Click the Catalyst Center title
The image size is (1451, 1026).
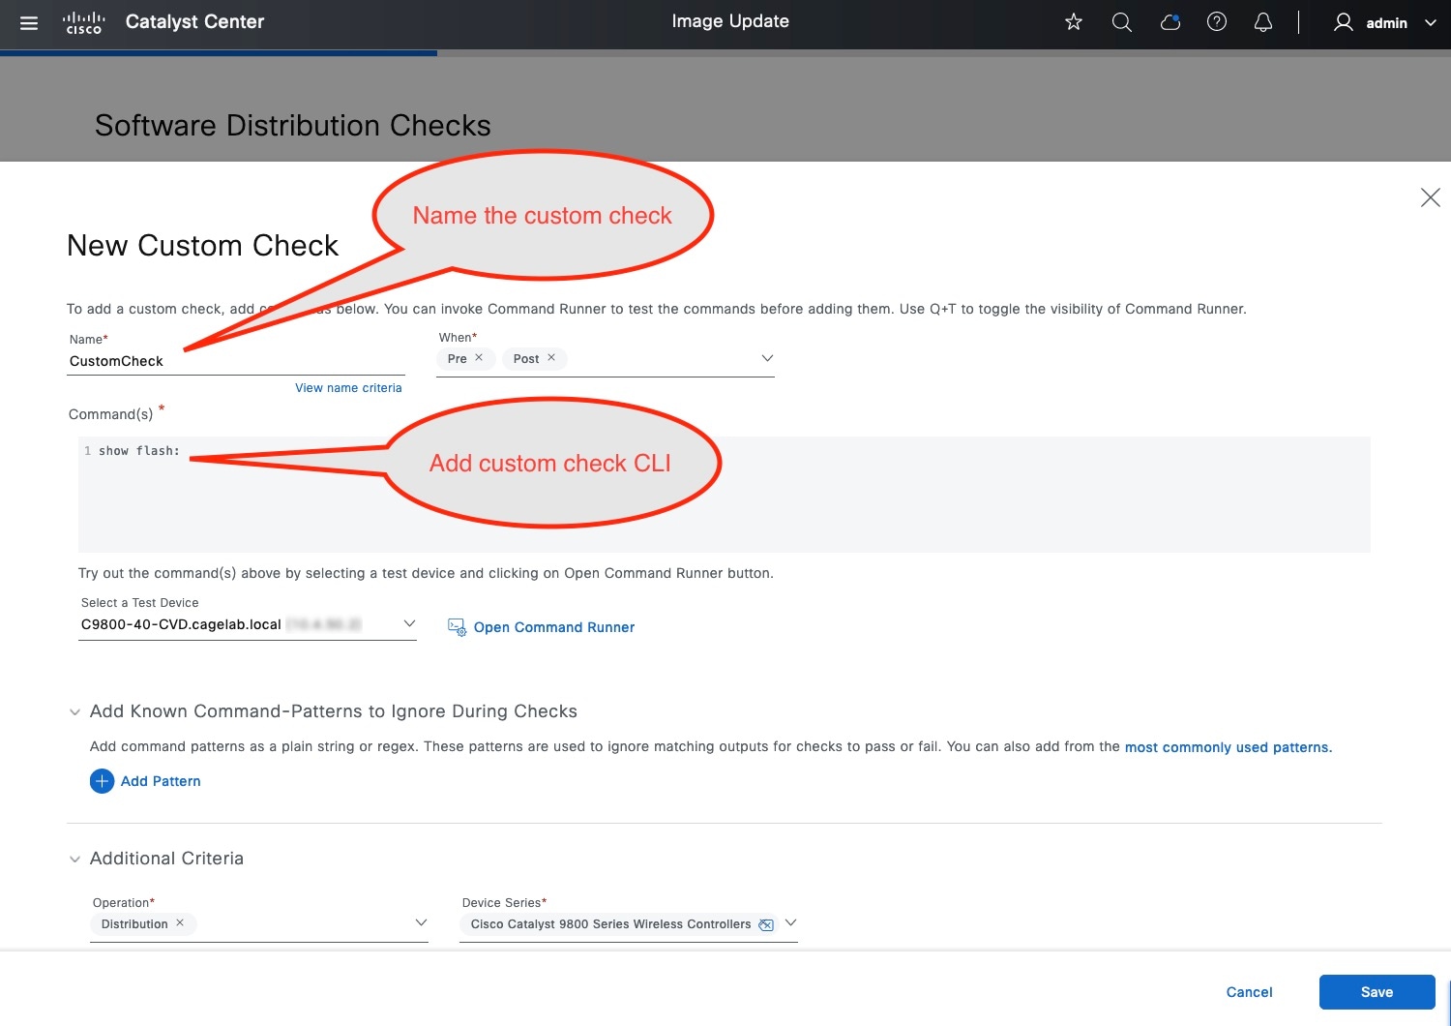(x=194, y=22)
